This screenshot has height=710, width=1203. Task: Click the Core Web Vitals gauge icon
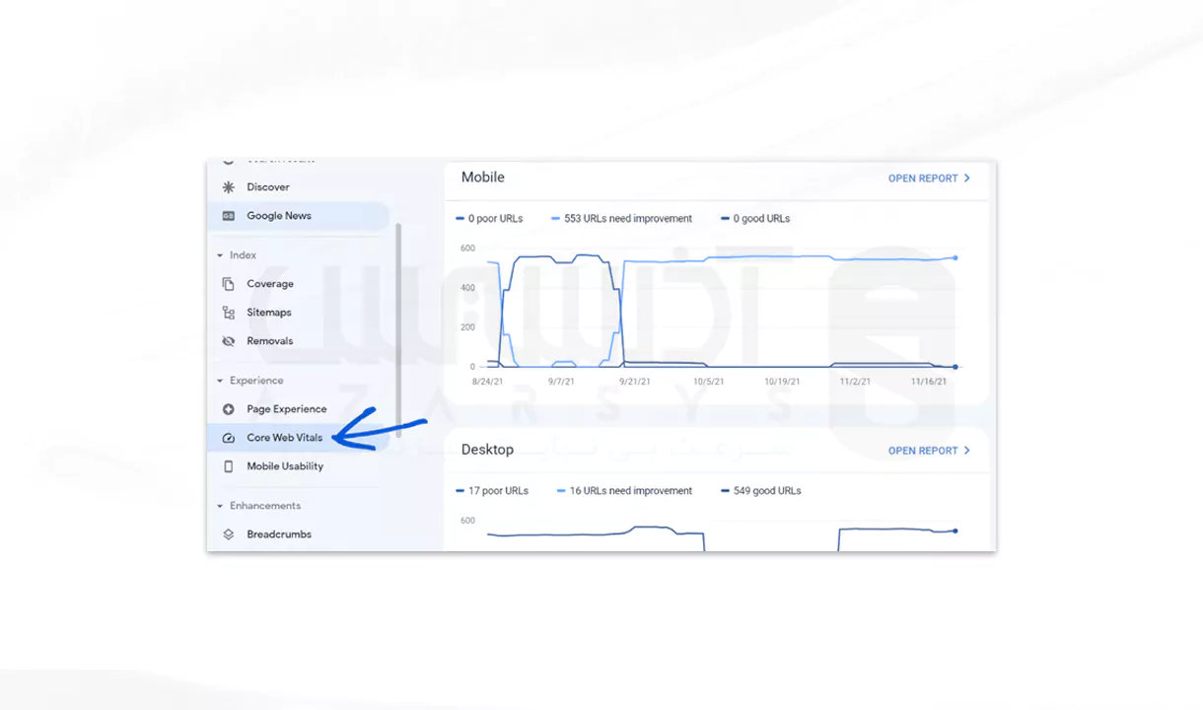(x=229, y=438)
